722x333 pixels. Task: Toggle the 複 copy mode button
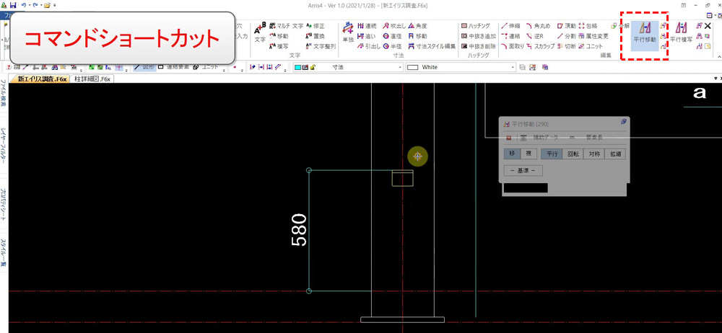coord(528,154)
